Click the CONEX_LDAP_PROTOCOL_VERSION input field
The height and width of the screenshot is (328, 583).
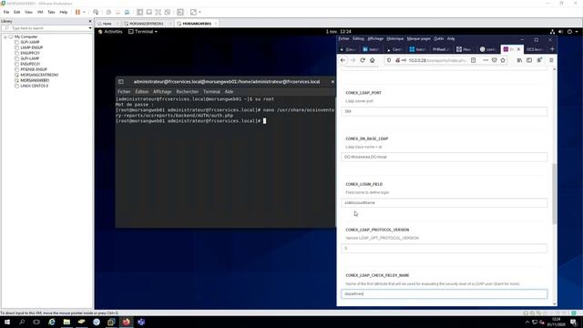point(444,249)
